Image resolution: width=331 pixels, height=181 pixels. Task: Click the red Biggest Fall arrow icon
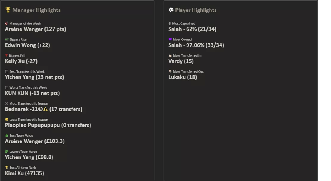tap(7, 55)
